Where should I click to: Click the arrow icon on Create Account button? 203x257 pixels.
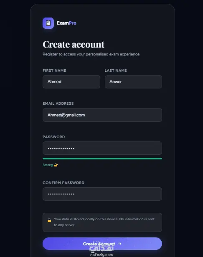point(119,244)
